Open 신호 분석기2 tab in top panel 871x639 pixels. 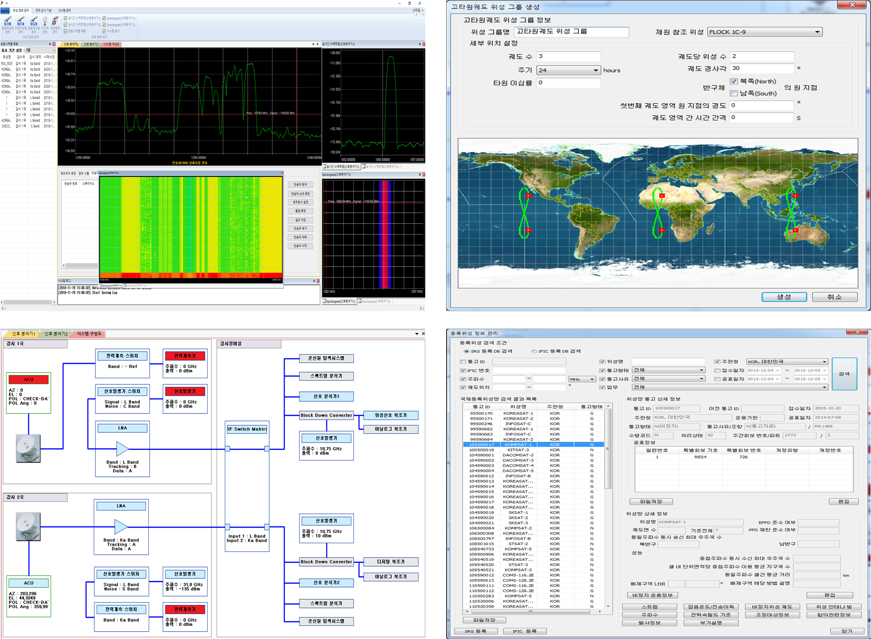(x=91, y=44)
